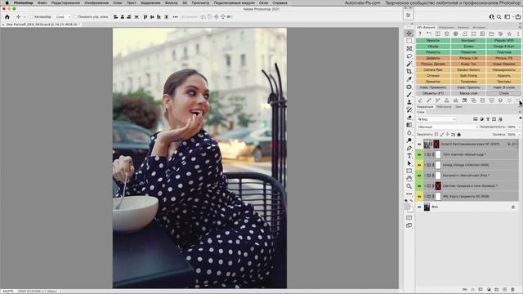Screen dimensions: 523x294
Task: Open the Opacity value dropdown
Action: pos(519,127)
